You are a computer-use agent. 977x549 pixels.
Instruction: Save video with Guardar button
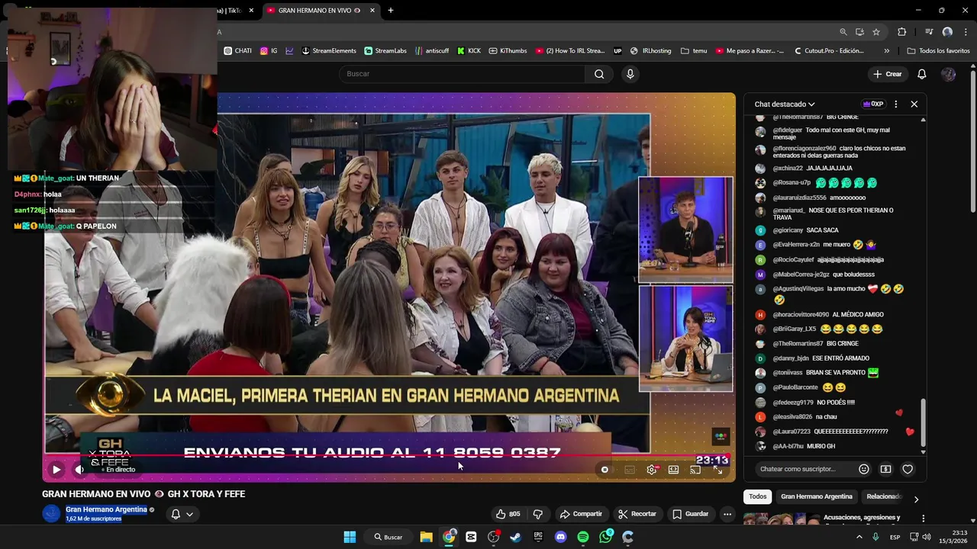(x=690, y=514)
